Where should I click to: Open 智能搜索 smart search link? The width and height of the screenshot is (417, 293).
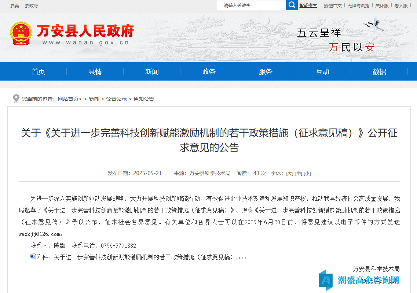pos(308,5)
